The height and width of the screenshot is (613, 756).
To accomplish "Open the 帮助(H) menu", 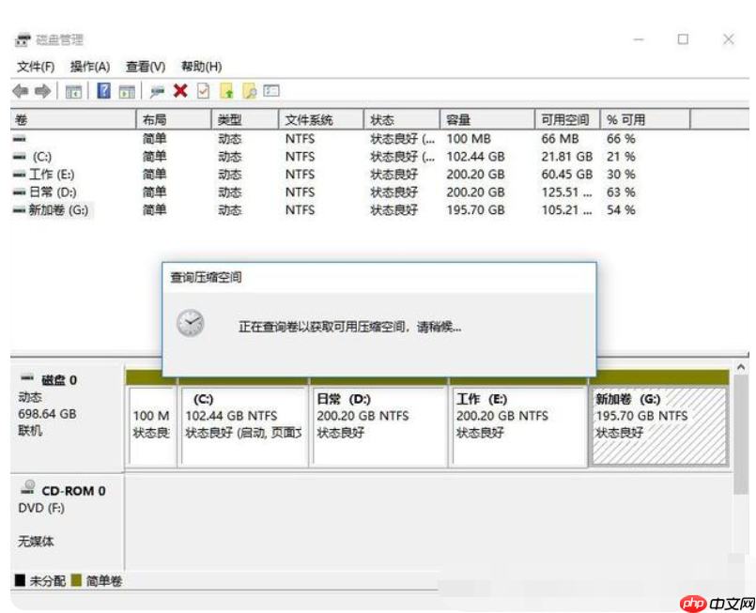I will [x=201, y=67].
